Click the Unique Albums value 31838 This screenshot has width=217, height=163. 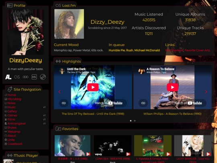[x=190, y=20]
